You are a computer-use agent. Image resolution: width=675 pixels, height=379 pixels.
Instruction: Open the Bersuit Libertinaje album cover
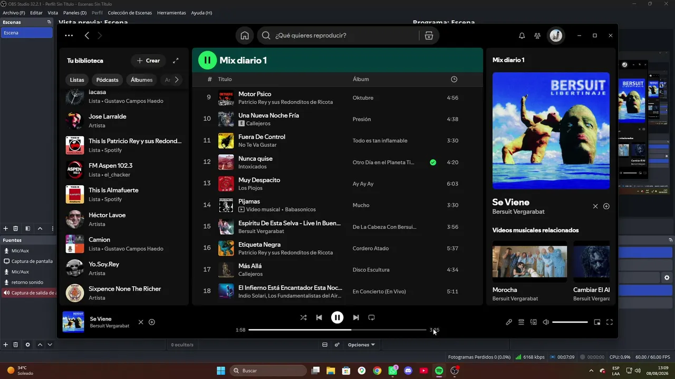pyautogui.click(x=551, y=131)
